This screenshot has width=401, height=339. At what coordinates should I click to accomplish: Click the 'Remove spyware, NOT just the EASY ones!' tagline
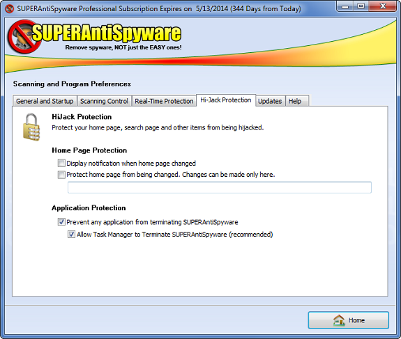[123, 47]
